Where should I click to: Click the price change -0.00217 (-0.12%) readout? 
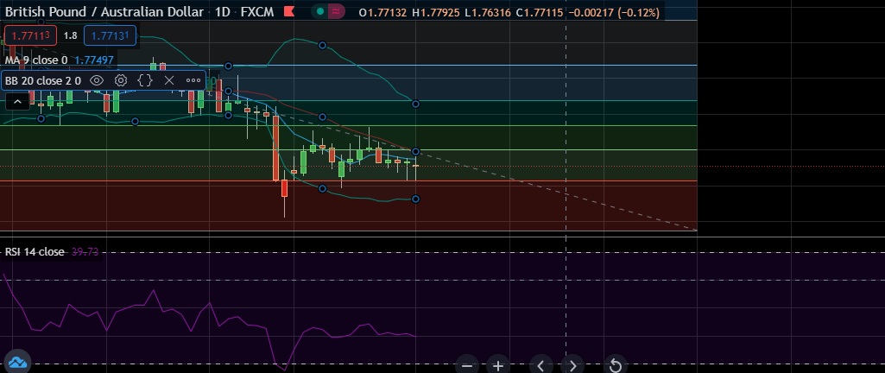pos(613,12)
